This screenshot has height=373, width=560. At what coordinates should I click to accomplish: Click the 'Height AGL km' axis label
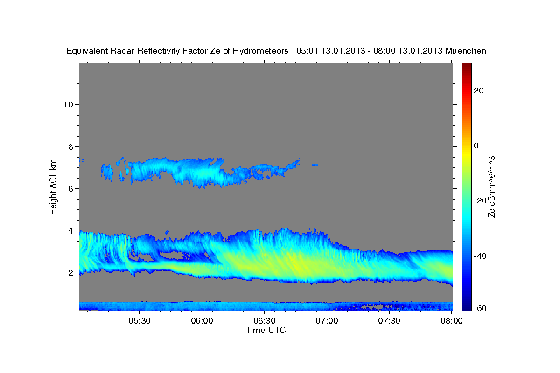[54, 186]
